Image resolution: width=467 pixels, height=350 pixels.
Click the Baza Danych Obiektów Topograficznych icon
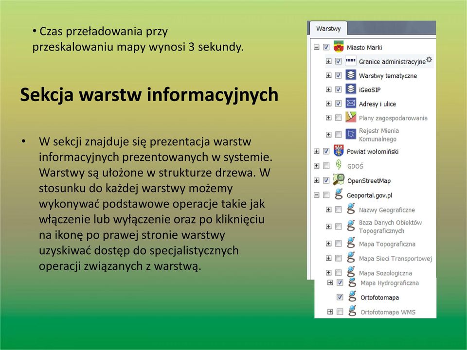[x=351, y=226]
